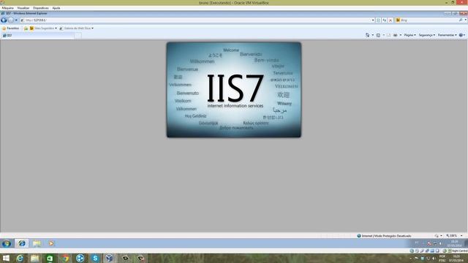Image resolution: width=468 pixels, height=263 pixels.
Task: Click the Refresh page icon
Action: (x=385, y=20)
